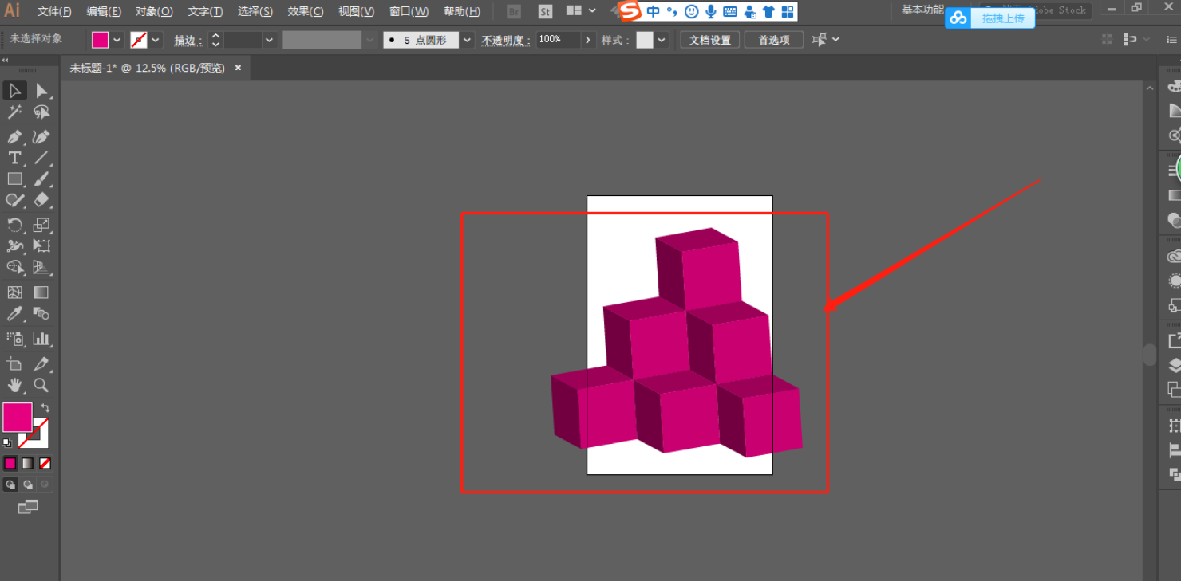
Task: Choose the Eraser tool
Action: (x=41, y=200)
